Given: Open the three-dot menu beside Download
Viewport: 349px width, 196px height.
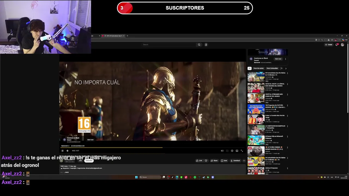Looking at the screenshot, I should click(244, 161).
